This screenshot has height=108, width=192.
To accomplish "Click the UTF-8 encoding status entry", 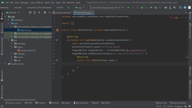I will (x=170, y=106).
